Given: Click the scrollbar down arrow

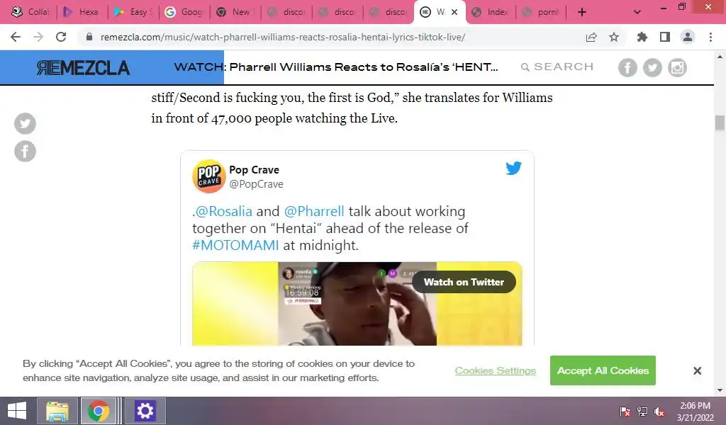Looking at the screenshot, I should coord(720,390).
